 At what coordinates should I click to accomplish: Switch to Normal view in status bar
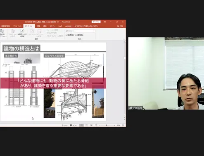81,125
